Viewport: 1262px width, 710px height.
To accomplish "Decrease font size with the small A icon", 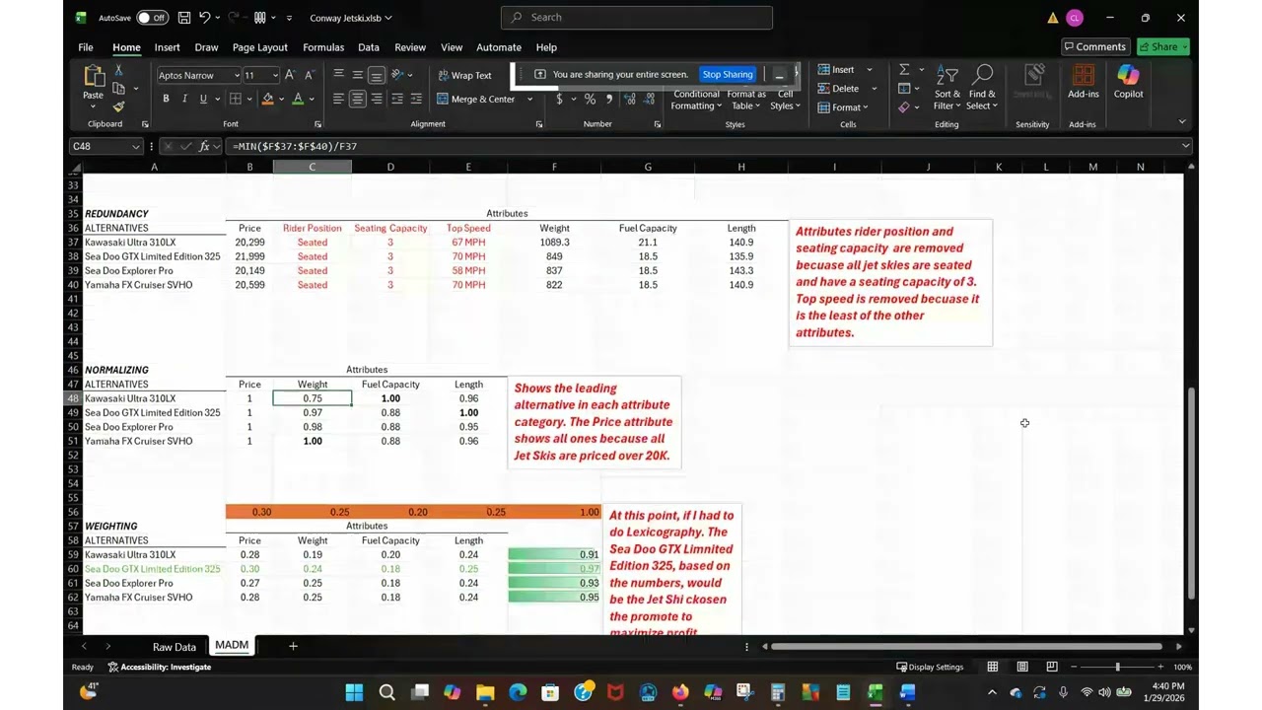I will point(309,75).
